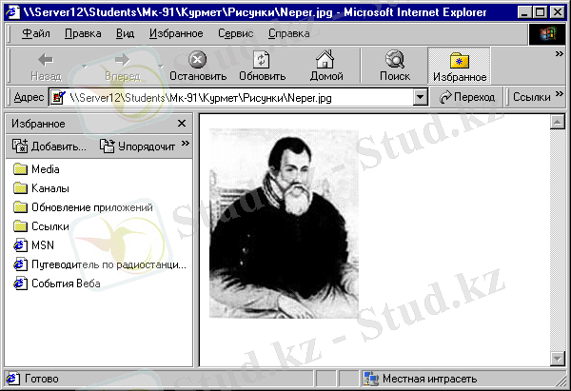Open the События Веба favorite link
Screen dimensions: 571x391
(57, 283)
